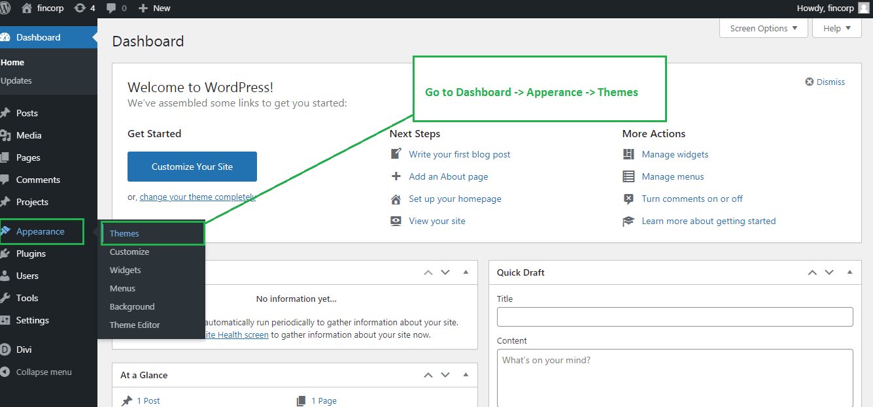
Task: Move Quick Draft box up with arrow
Action: pyautogui.click(x=812, y=272)
